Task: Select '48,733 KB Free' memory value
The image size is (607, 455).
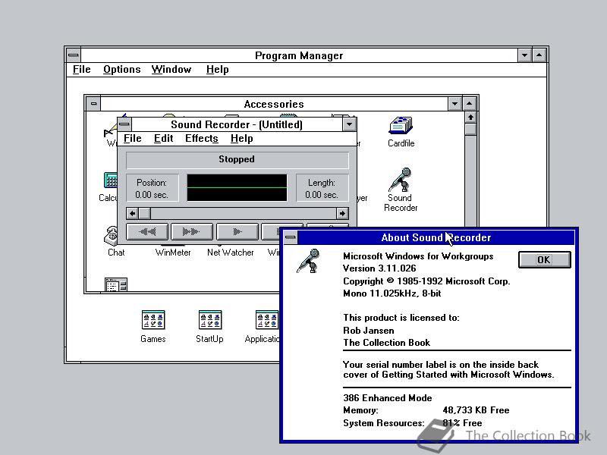Action: coord(476,410)
